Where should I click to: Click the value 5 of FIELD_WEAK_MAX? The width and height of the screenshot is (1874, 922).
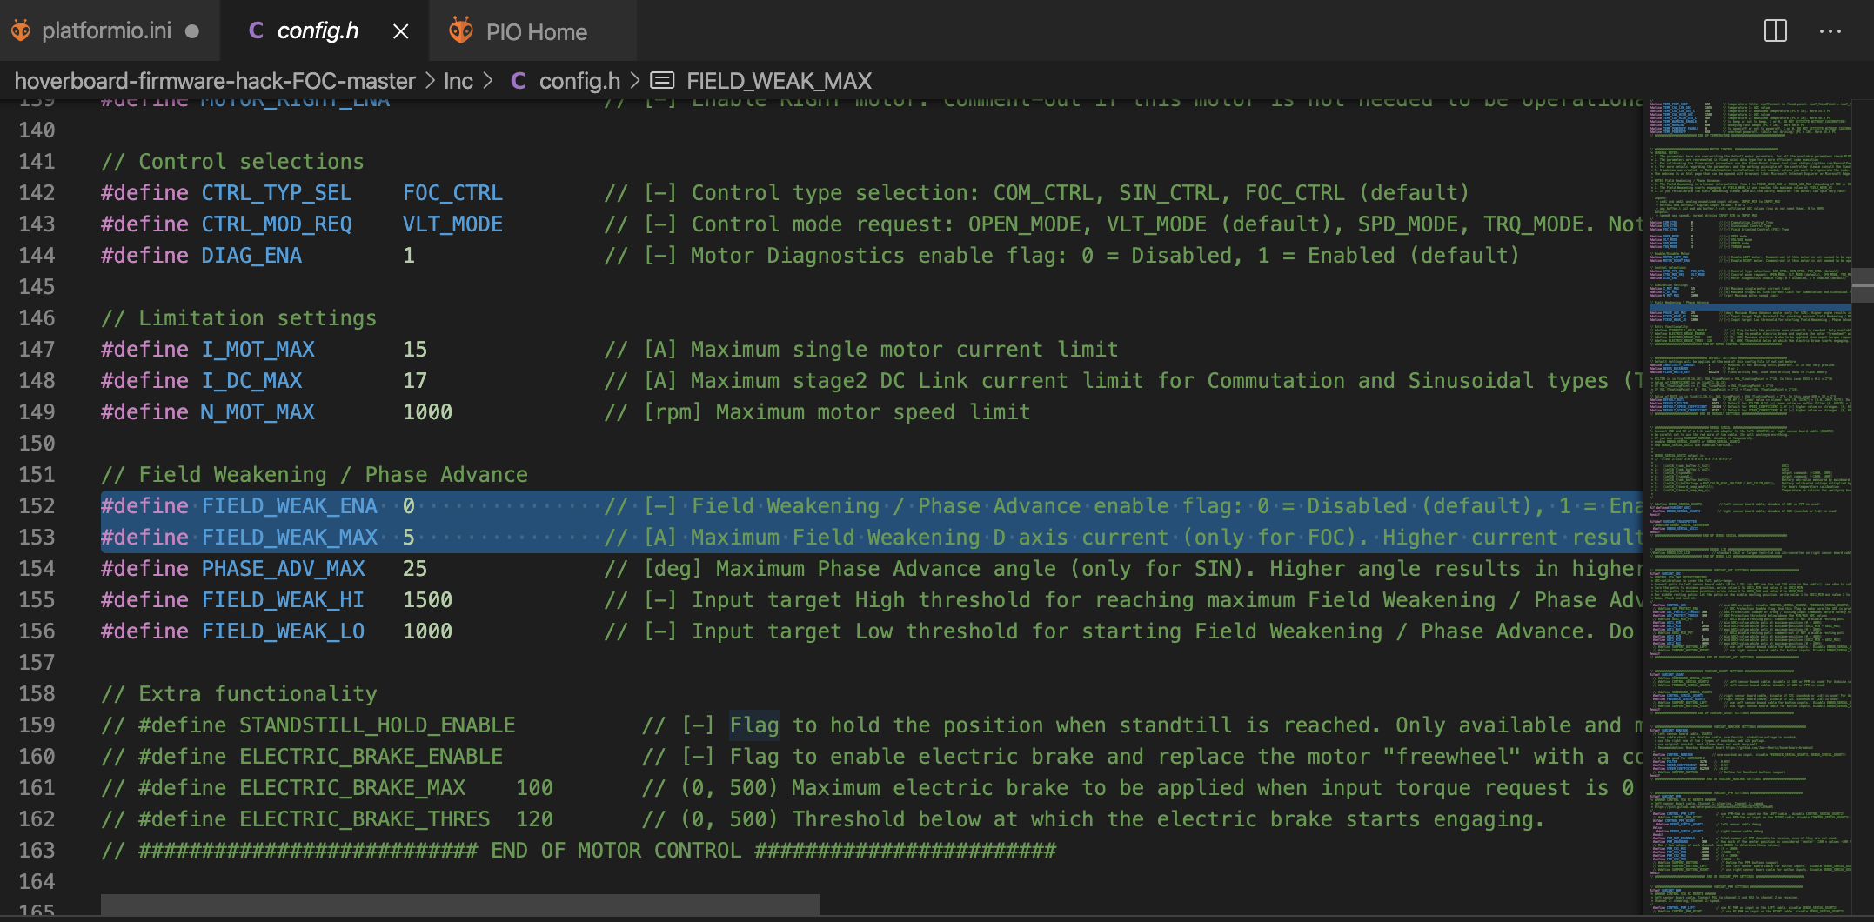[x=409, y=538]
